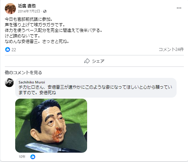The width and height of the screenshot is (188, 162).
Task: Open the comment's attached photo thumbnail
Action: (x=51, y=126)
